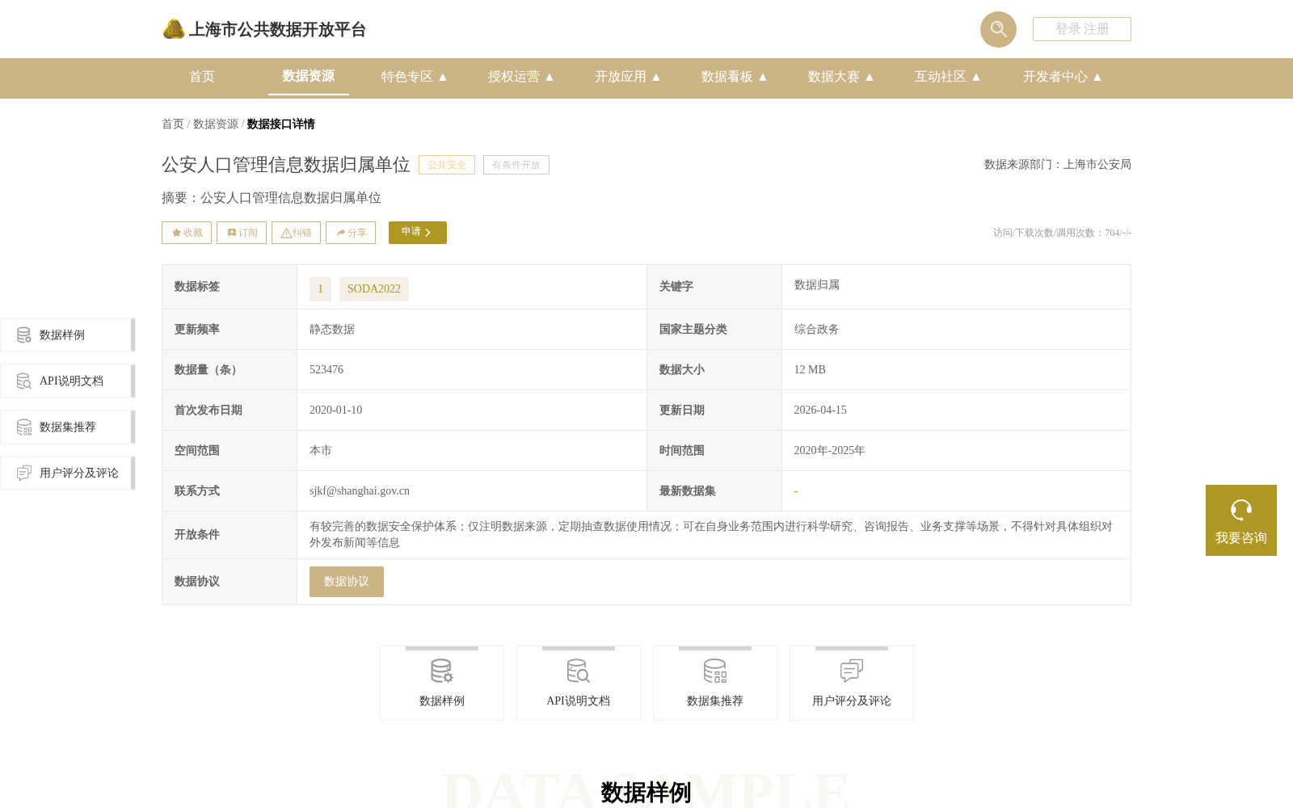Viewport: 1293px width, 808px height.
Task: Click the sidebar 数据样例 database icon
Action: (24, 335)
